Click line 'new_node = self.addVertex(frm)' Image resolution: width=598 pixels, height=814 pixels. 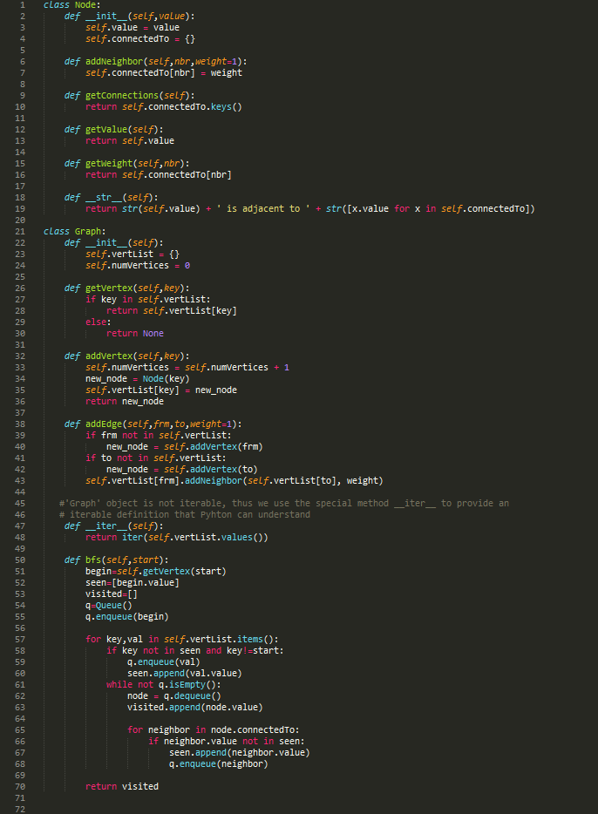[x=185, y=447]
